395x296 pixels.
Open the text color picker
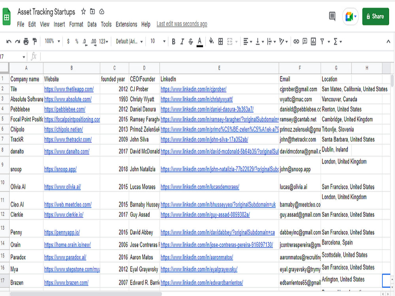[199, 42]
